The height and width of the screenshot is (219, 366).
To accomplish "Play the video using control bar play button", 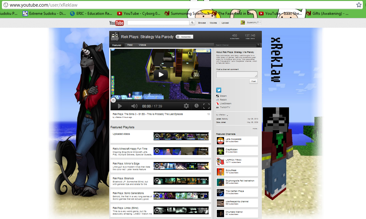I will 120,106.
